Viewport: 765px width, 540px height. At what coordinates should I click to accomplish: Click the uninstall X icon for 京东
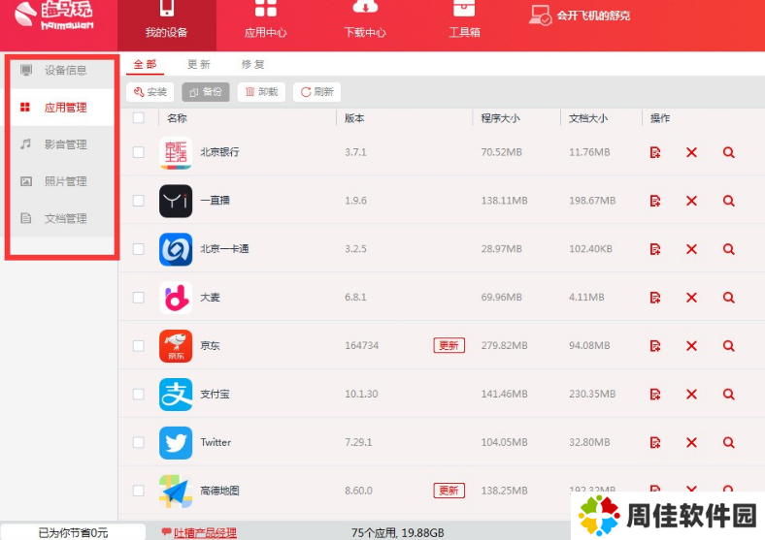click(x=691, y=345)
